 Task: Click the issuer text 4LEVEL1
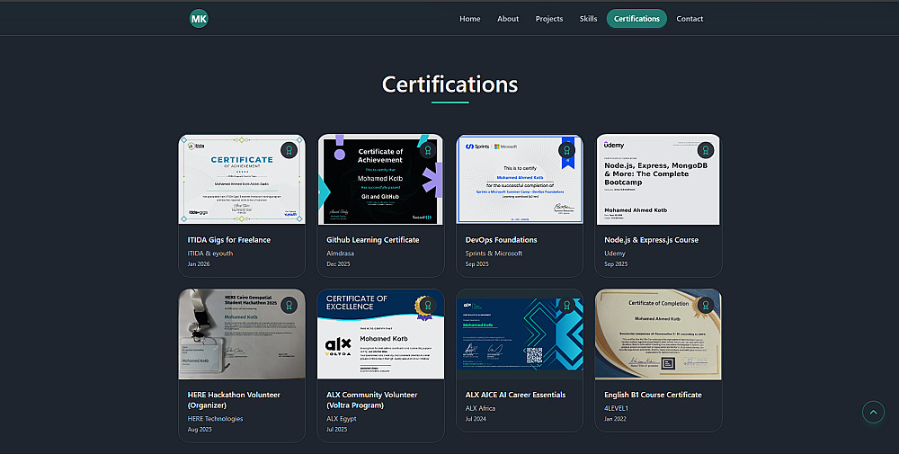[x=616, y=408]
